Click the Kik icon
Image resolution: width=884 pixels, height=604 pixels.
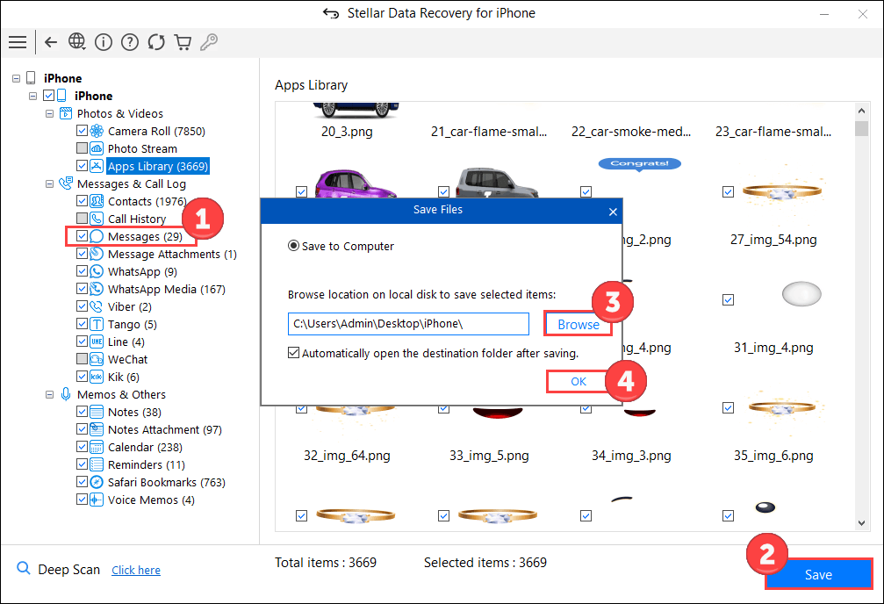click(x=97, y=377)
